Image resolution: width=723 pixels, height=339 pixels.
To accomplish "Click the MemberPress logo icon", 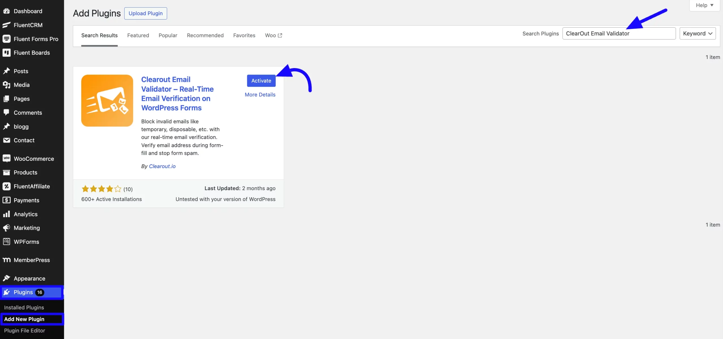I will 6,260.
